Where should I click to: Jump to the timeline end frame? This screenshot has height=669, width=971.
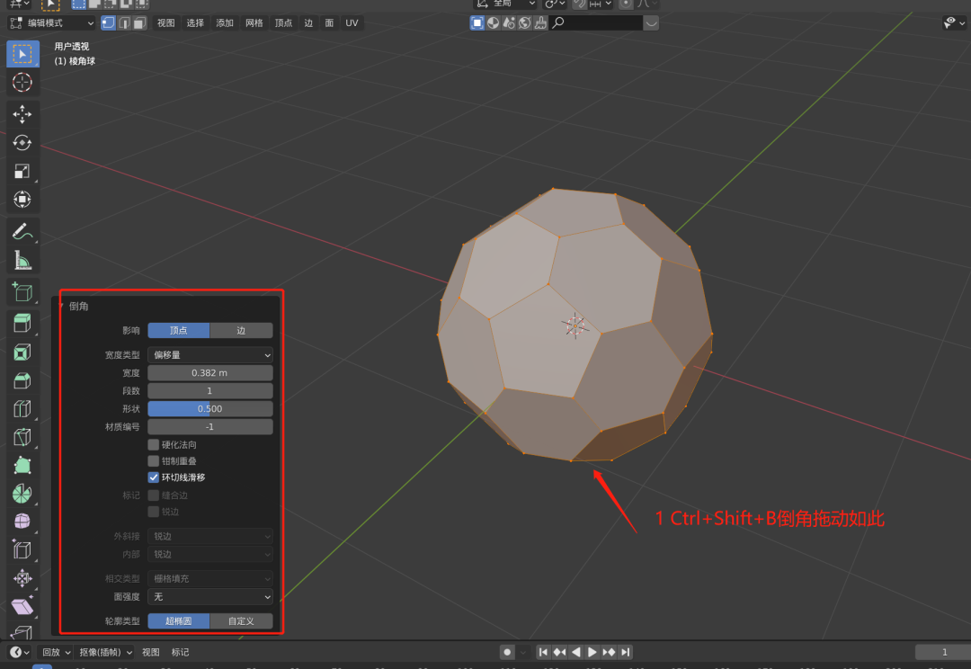(626, 652)
